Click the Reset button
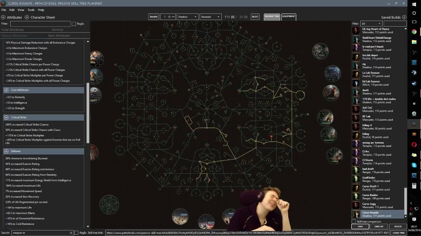The image size is (421, 236). (x=255, y=17)
